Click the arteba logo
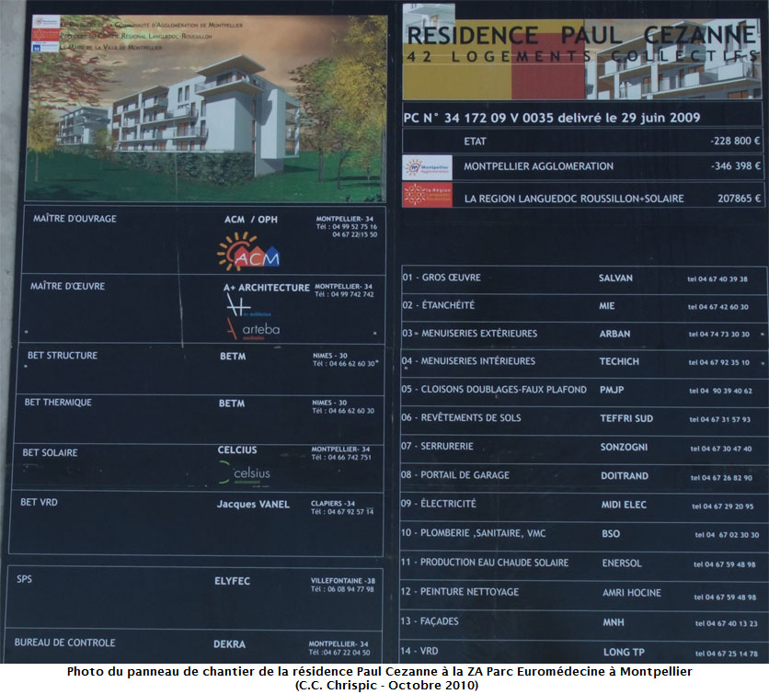769x694 pixels. [253, 329]
